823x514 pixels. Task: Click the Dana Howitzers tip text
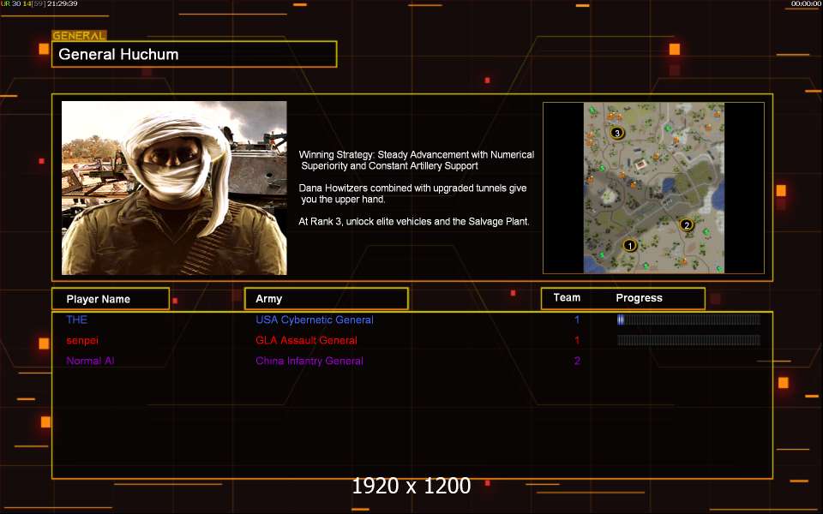(412, 194)
